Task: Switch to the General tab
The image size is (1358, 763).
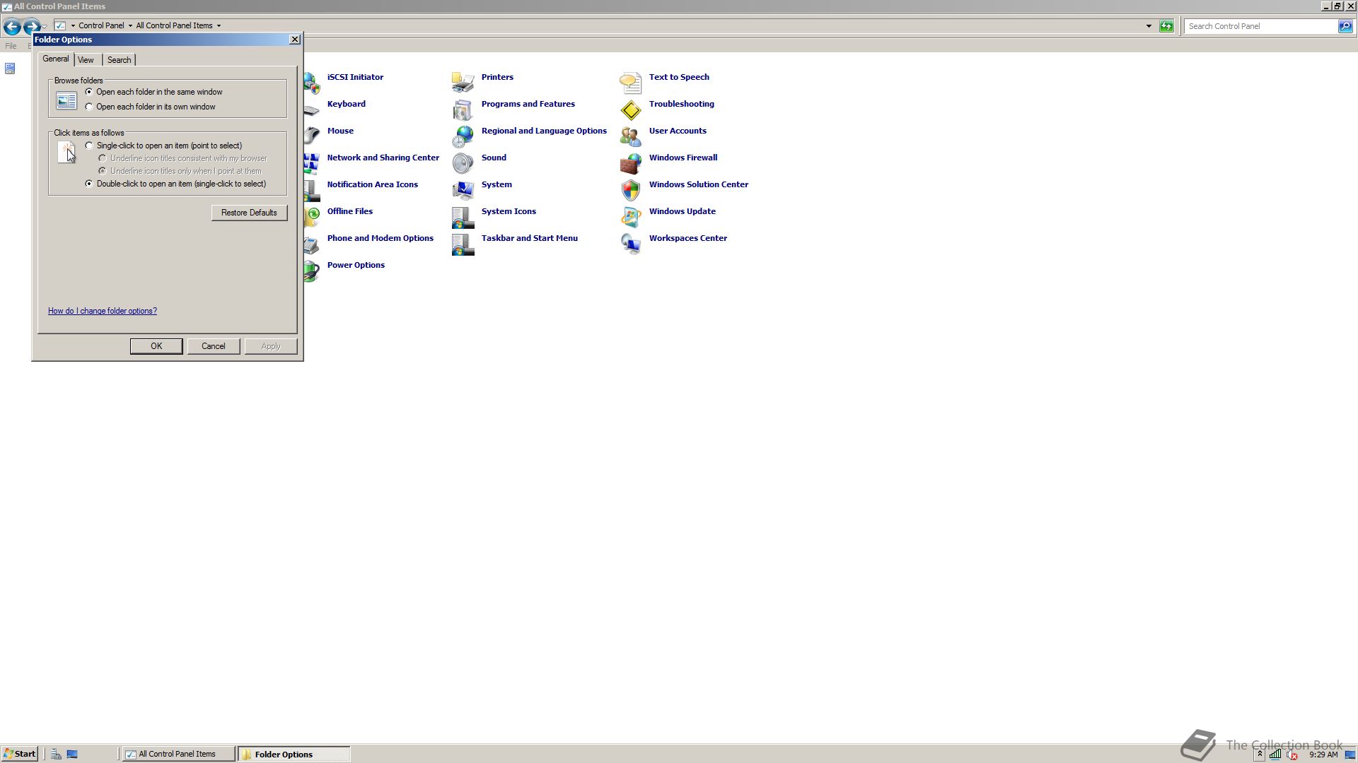Action: [56, 59]
